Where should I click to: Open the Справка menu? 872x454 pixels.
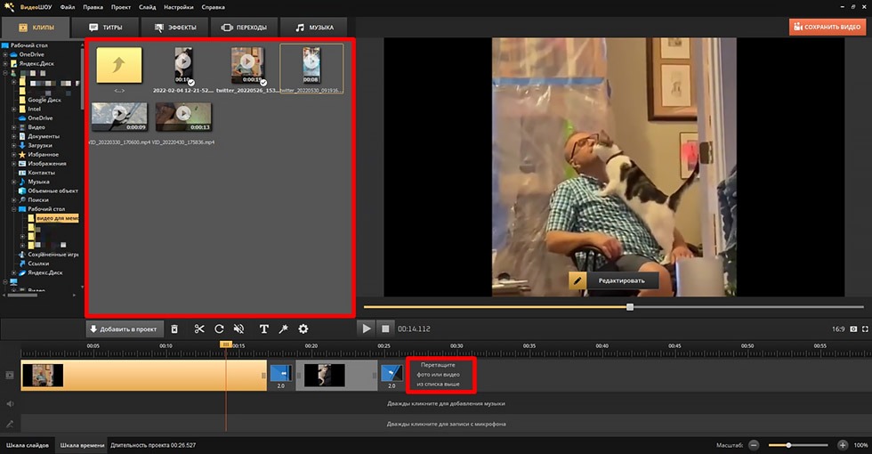[x=213, y=7]
